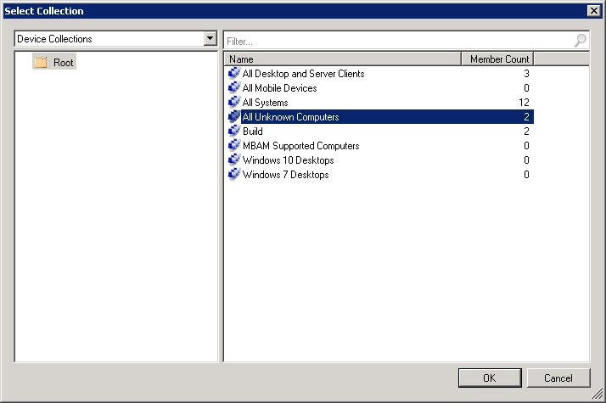Screen dimensions: 606x403
Task: Click the Windows 10 Desktops collection icon
Action: 234,160
